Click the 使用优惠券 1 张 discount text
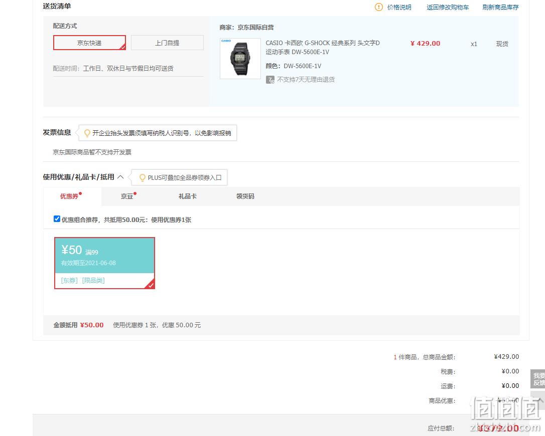The height and width of the screenshot is (436, 545). (x=157, y=325)
